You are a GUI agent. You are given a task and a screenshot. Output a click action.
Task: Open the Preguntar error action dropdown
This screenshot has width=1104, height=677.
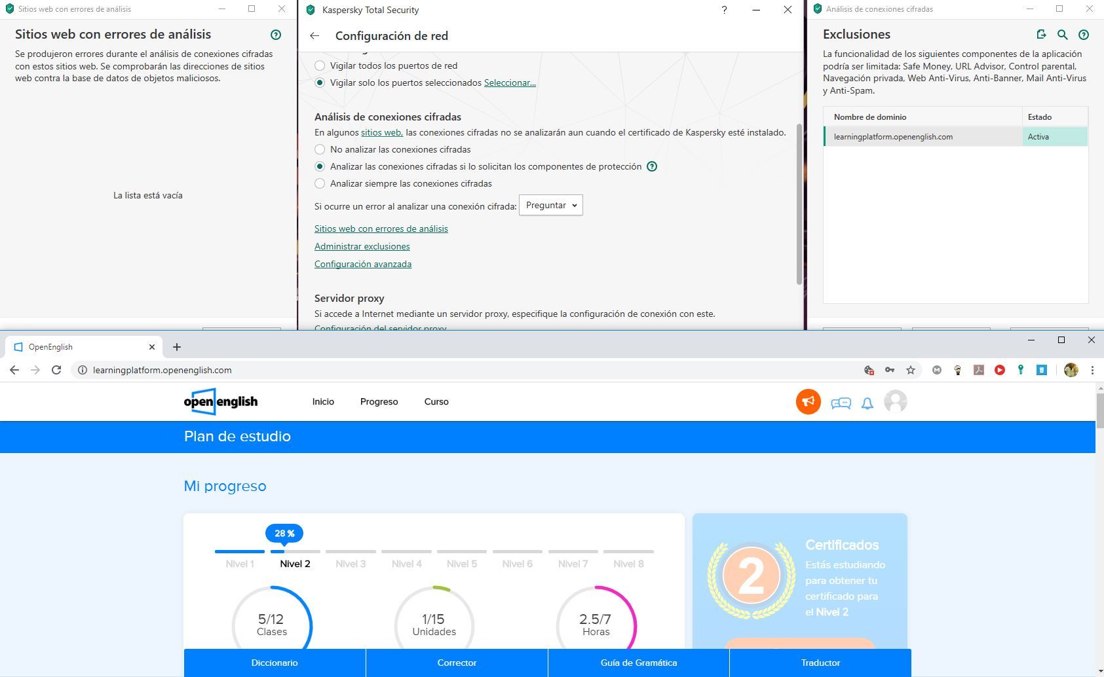pos(551,206)
